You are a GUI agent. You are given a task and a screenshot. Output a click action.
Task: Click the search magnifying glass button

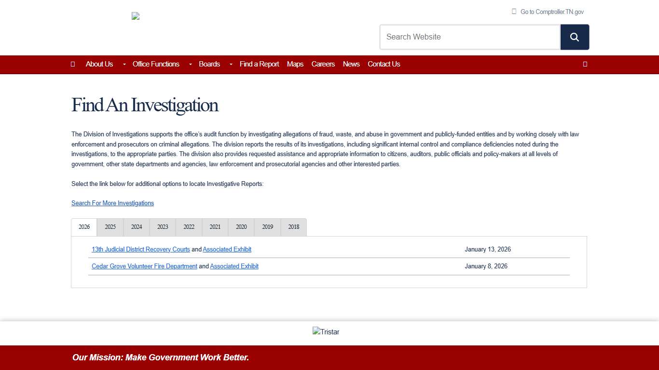pyautogui.click(x=575, y=37)
